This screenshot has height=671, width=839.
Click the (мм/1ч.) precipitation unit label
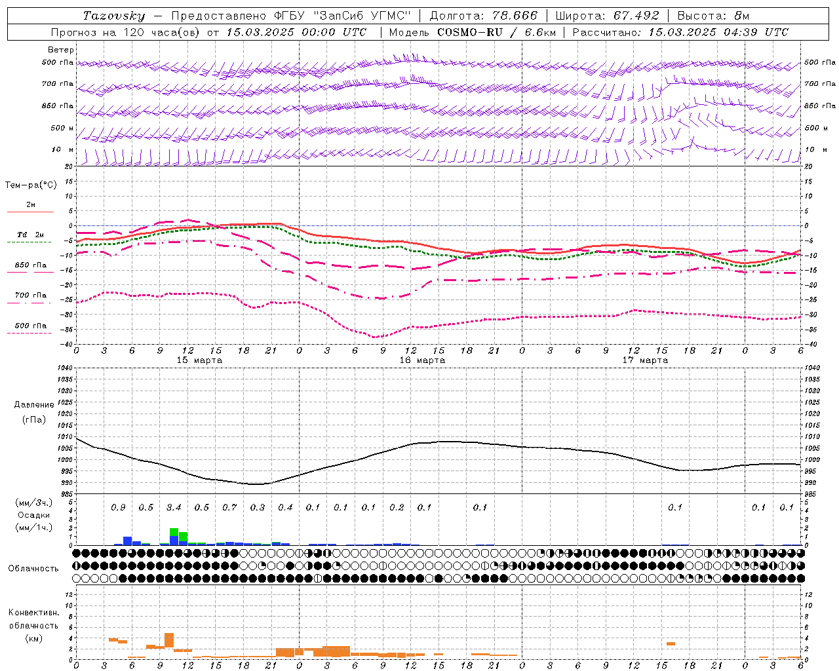(33, 527)
